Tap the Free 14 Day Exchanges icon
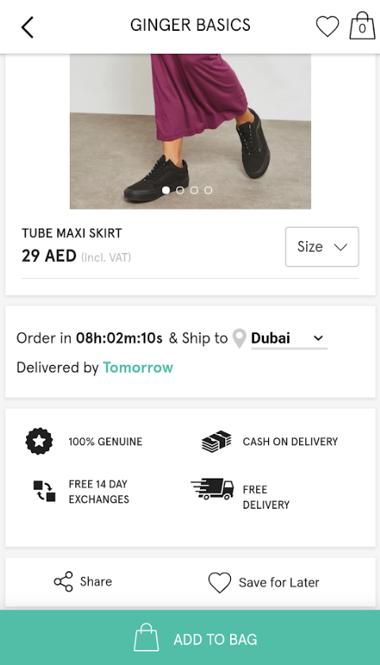 click(44, 491)
